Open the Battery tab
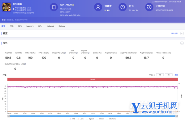185x120 pixels. click(62, 26)
